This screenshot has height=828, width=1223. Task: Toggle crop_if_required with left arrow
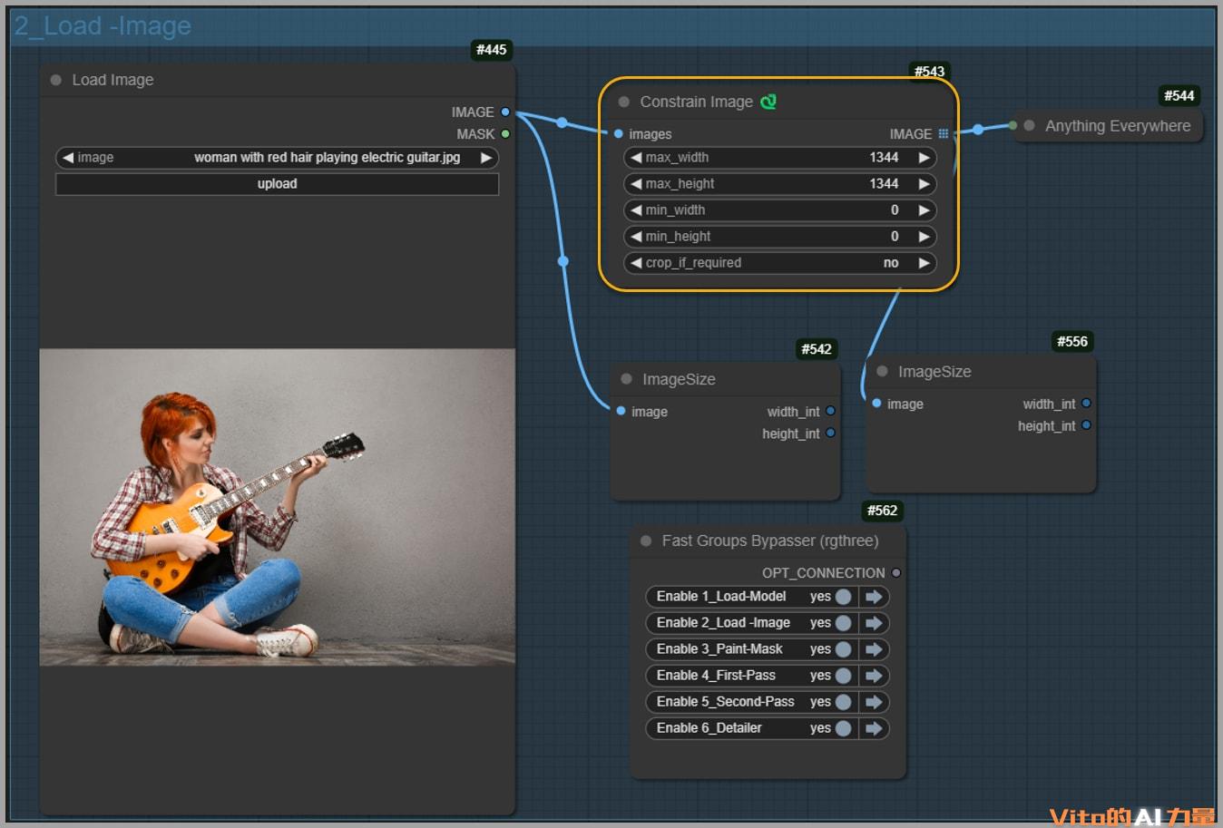tap(636, 263)
